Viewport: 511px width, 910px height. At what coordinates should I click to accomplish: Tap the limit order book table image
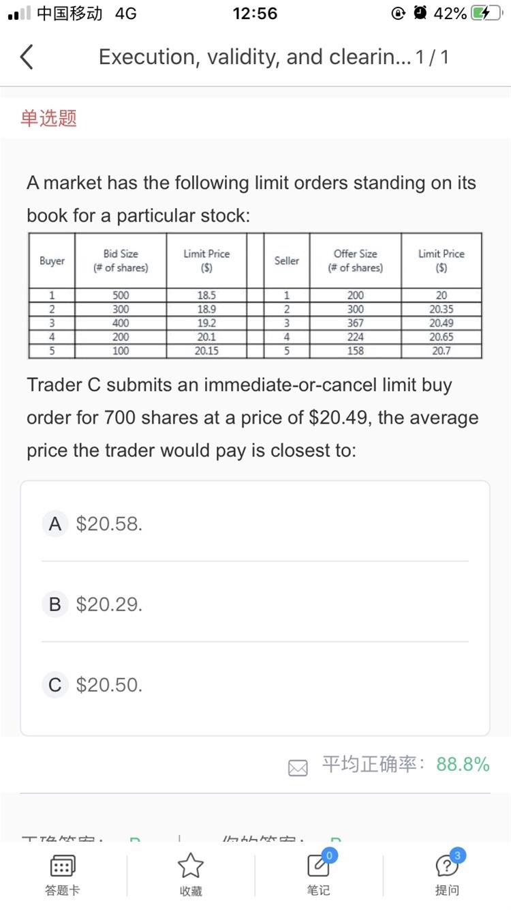click(x=255, y=295)
